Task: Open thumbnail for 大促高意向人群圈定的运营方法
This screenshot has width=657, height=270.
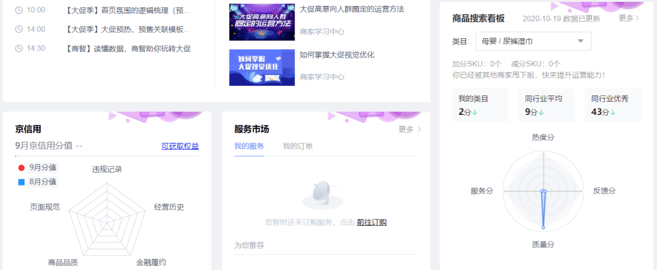Action: (x=261, y=22)
